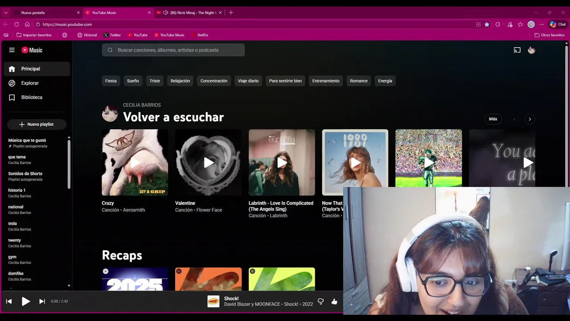The height and width of the screenshot is (321, 570).
Task: Open the Flower Face artist link
Action: 209,210
